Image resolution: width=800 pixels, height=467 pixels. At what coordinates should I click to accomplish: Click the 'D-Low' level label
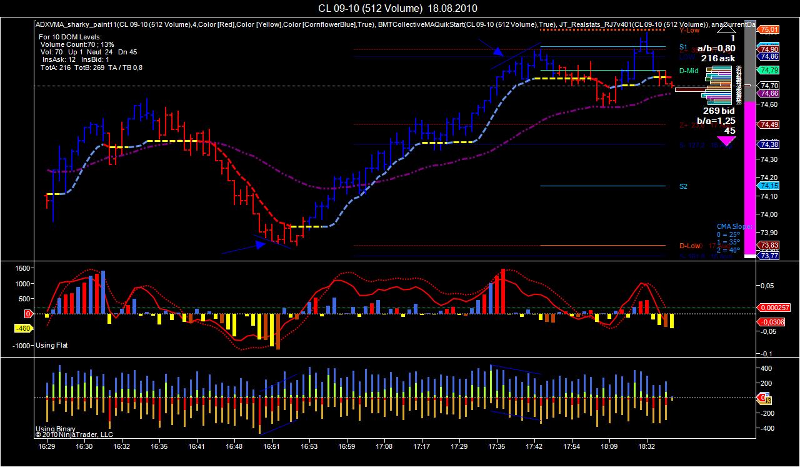click(689, 246)
